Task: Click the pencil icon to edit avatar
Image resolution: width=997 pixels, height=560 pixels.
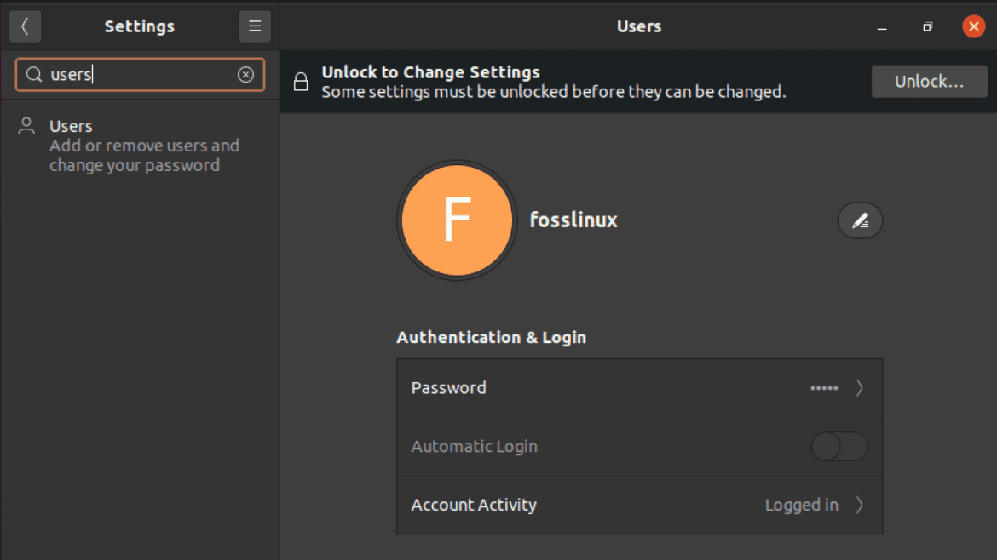Action: (x=860, y=220)
